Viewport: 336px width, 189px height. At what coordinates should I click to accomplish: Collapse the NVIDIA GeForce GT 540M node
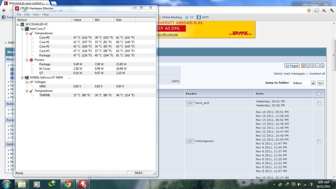[x=22, y=78]
